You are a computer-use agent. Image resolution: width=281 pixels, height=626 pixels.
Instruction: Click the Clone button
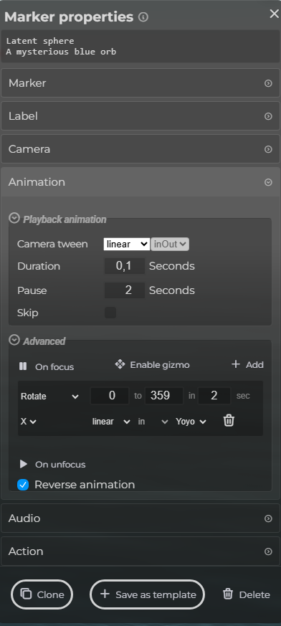[42, 594]
